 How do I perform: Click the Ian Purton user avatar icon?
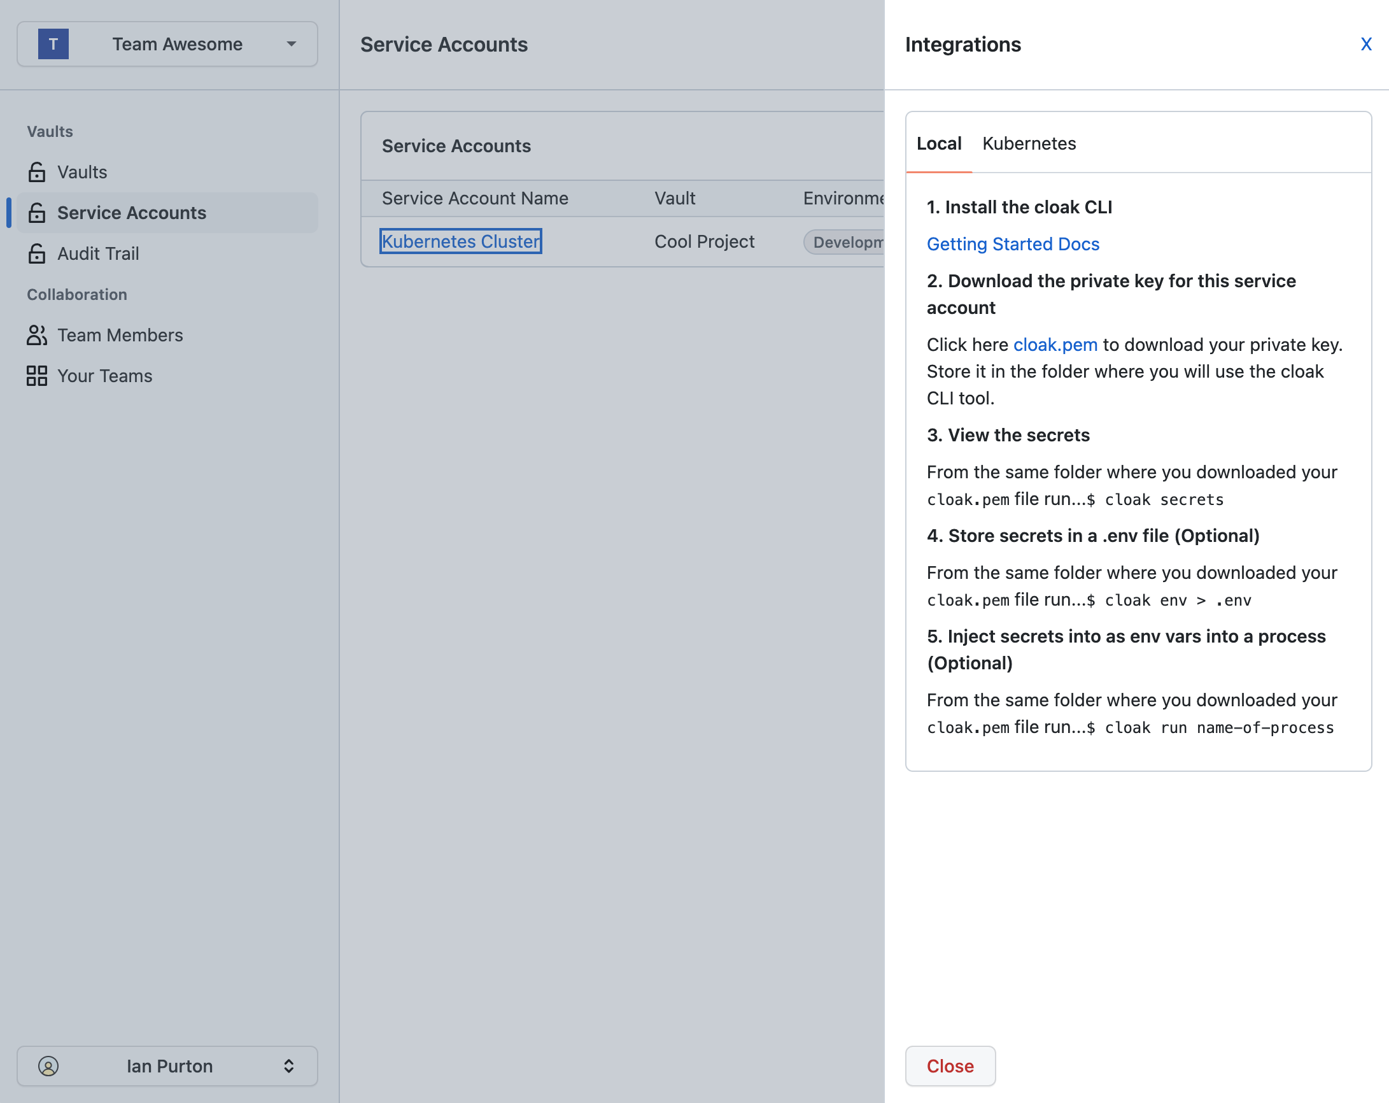(48, 1065)
